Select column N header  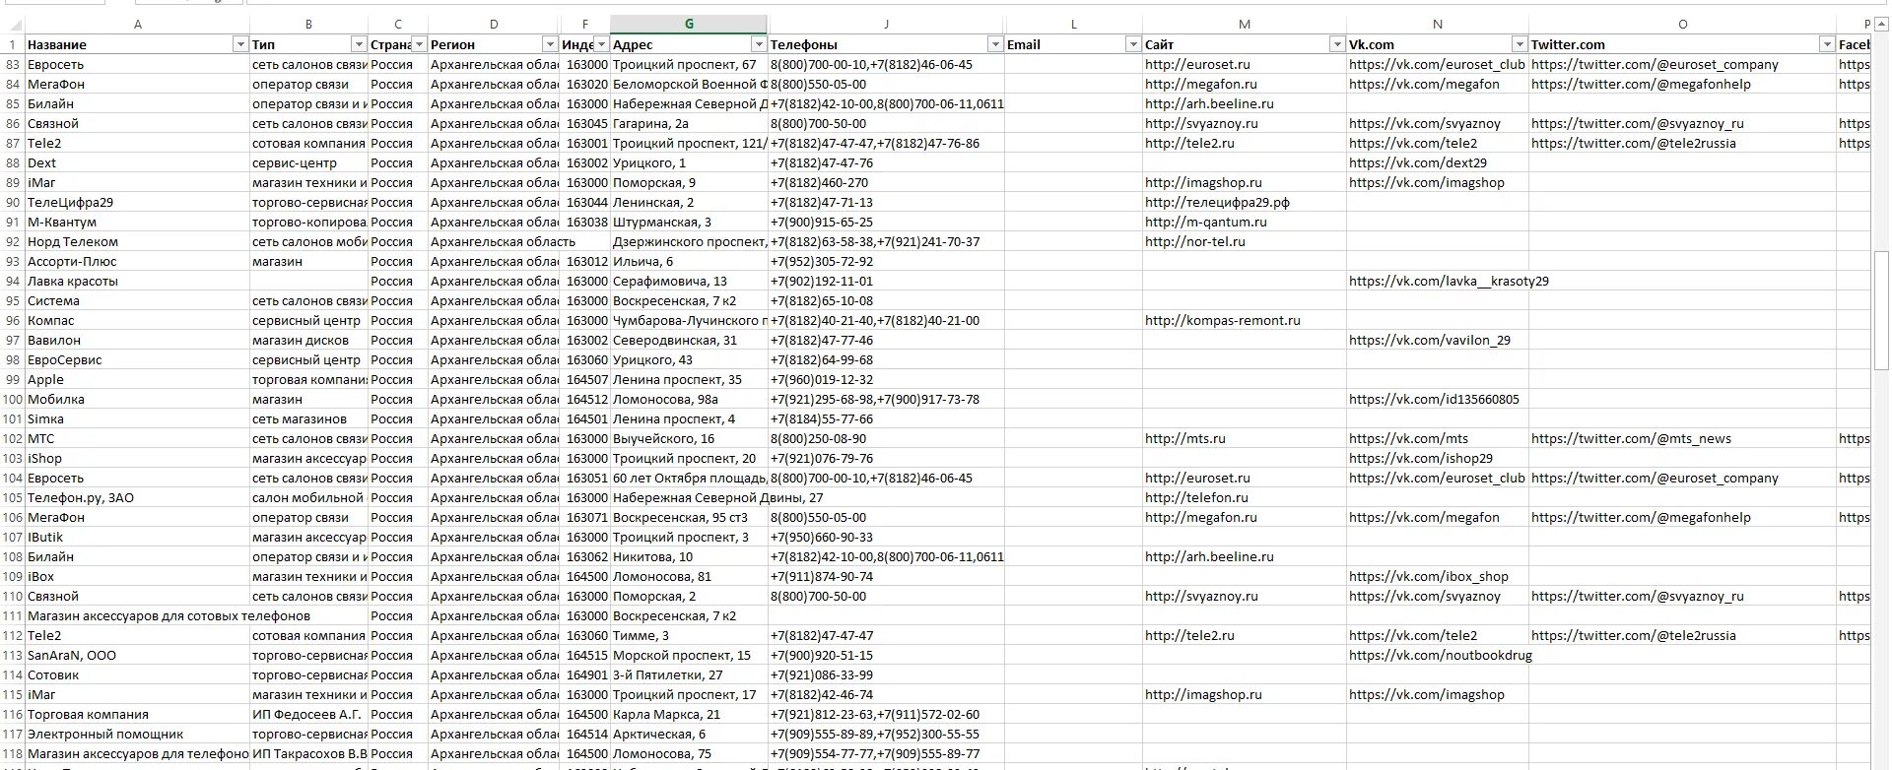point(1438,25)
